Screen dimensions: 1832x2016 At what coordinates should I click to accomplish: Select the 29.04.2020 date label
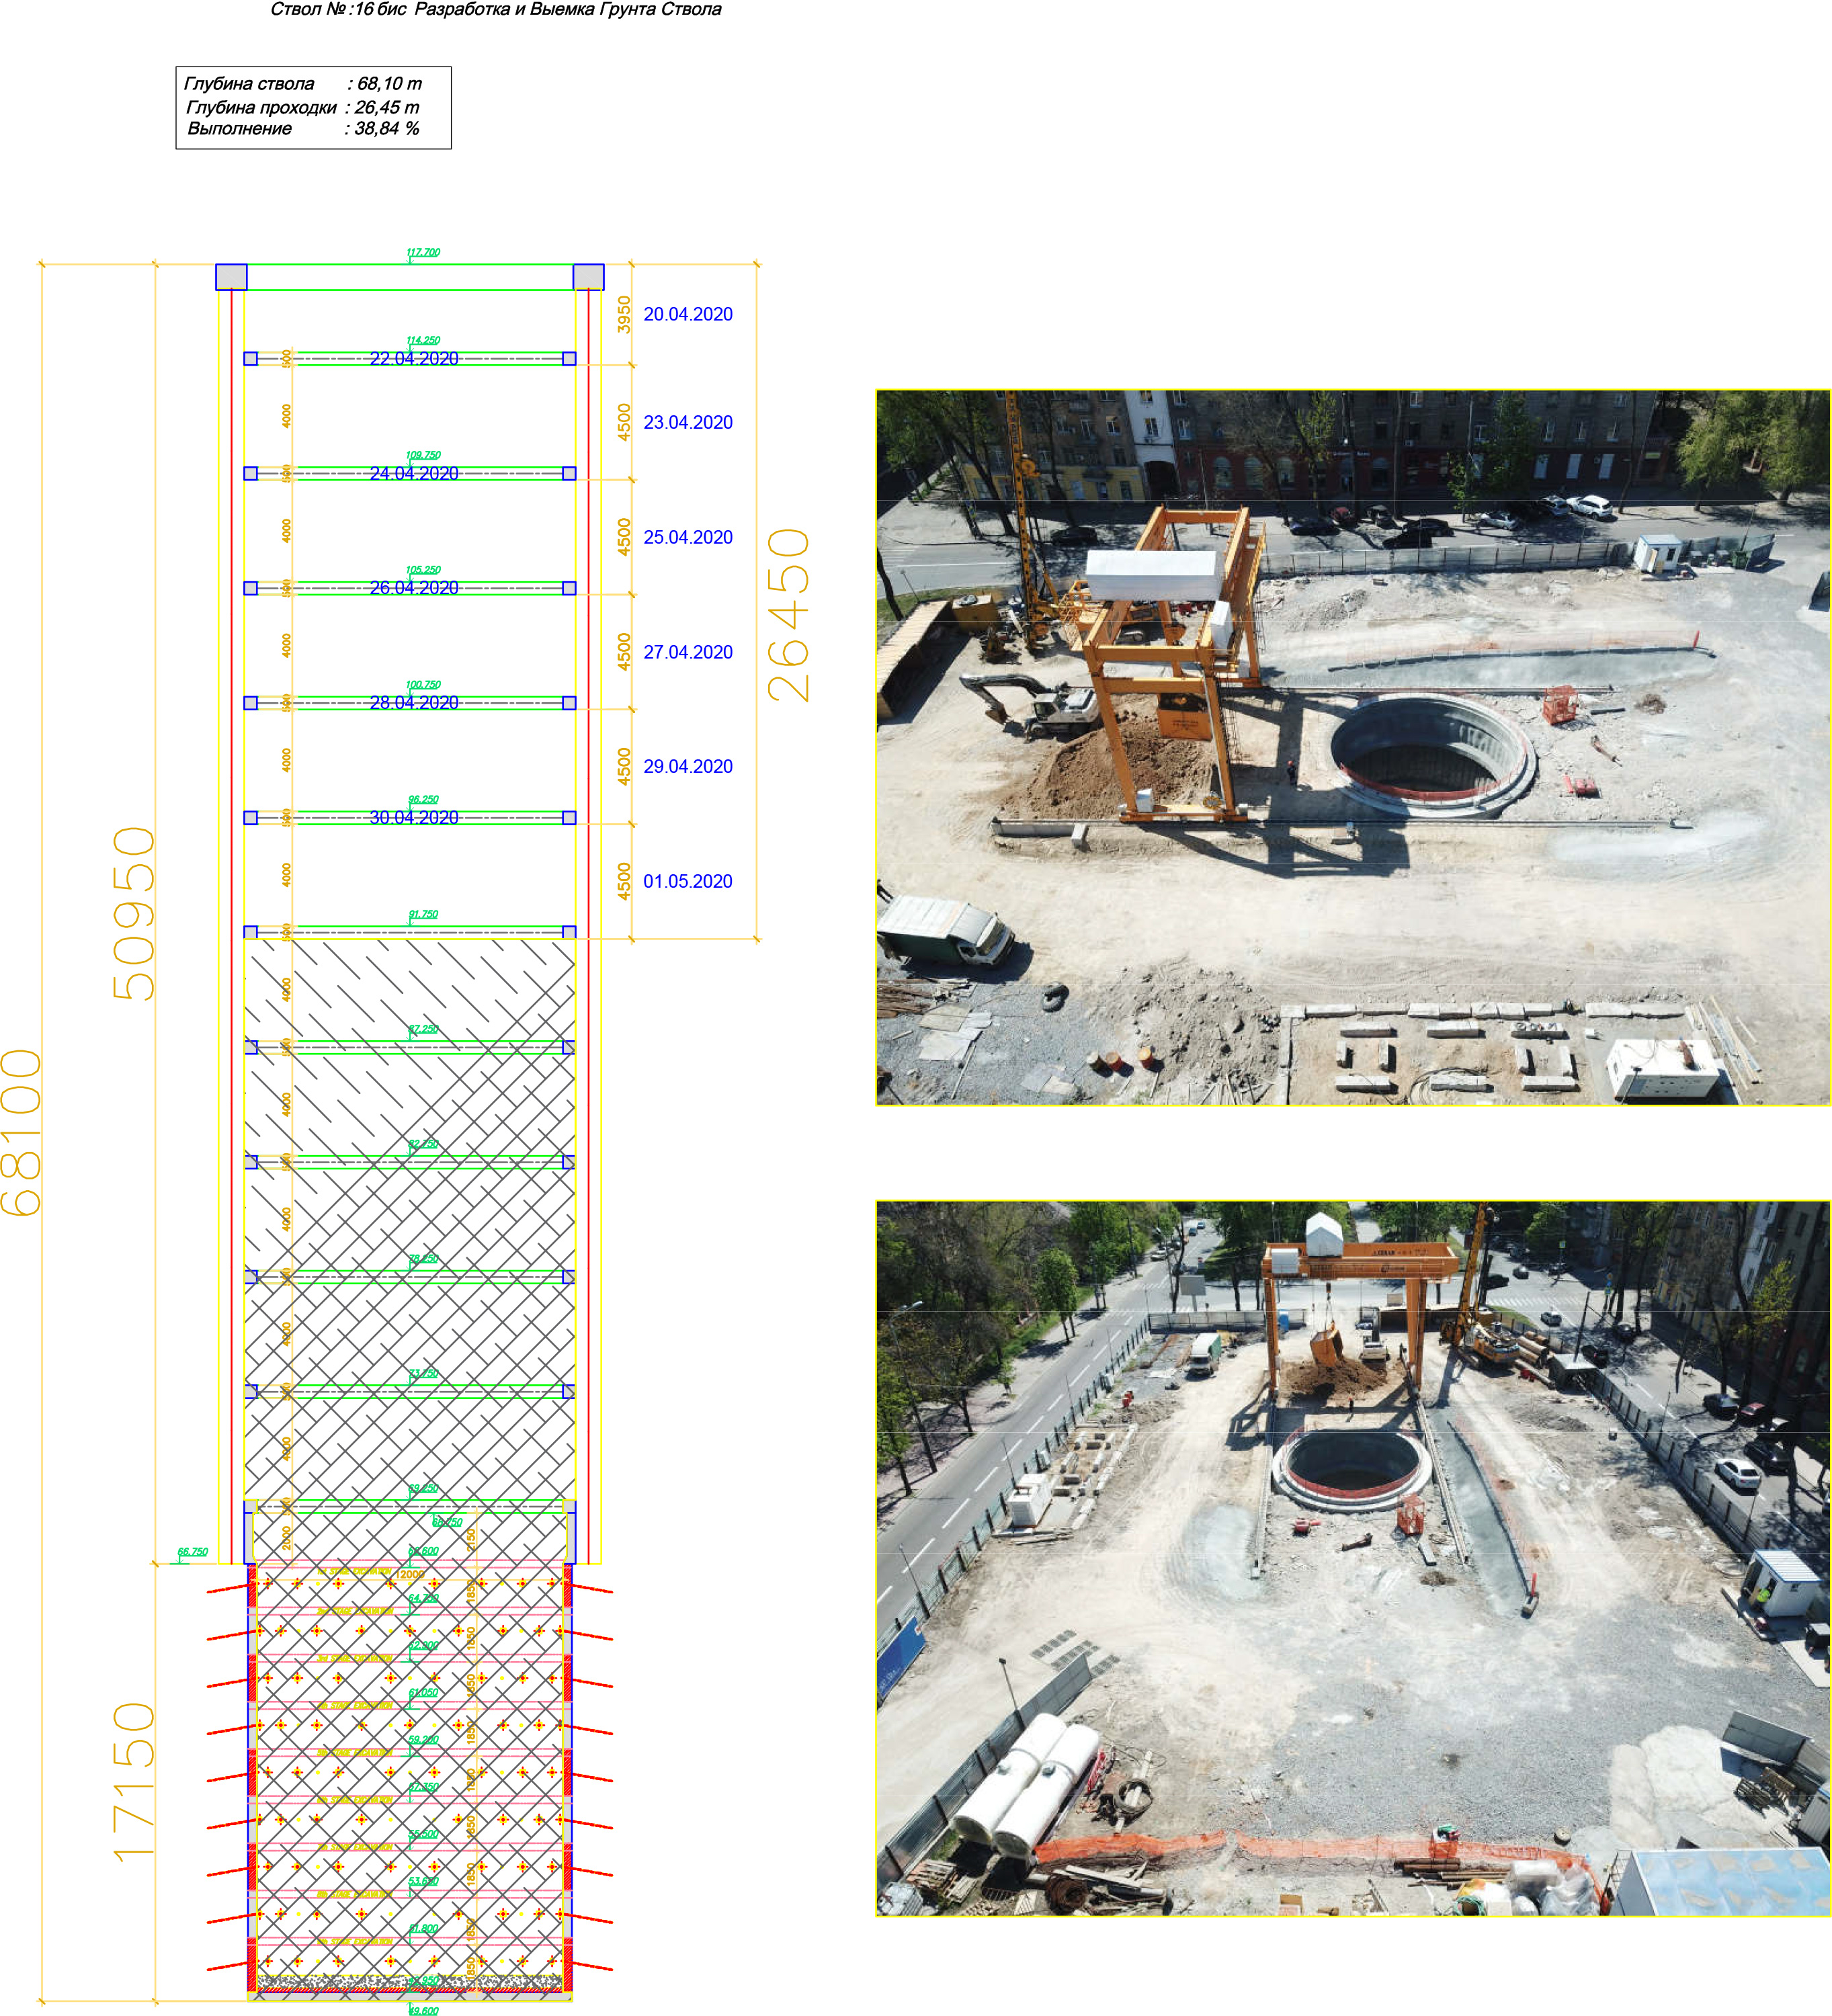pyautogui.click(x=687, y=766)
